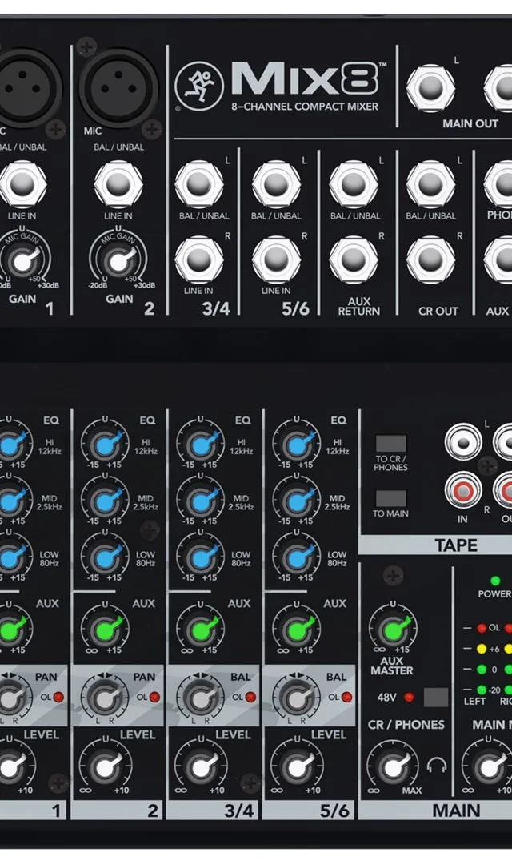The width and height of the screenshot is (512, 865).
Task: Click the 3/4 left BAL / UNBAL jack
Action: tap(199, 183)
